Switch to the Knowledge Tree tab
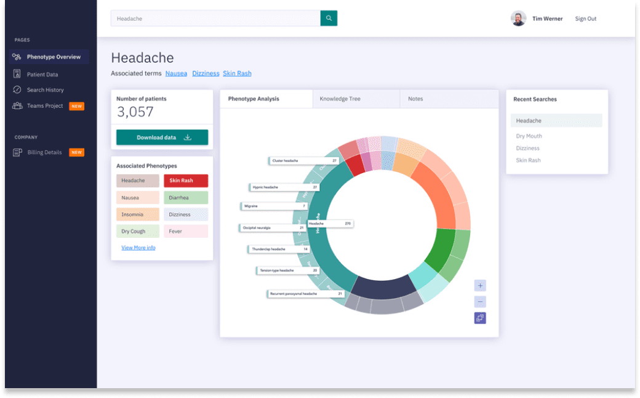Image resolution: width=640 pixels, height=398 pixels. point(340,99)
